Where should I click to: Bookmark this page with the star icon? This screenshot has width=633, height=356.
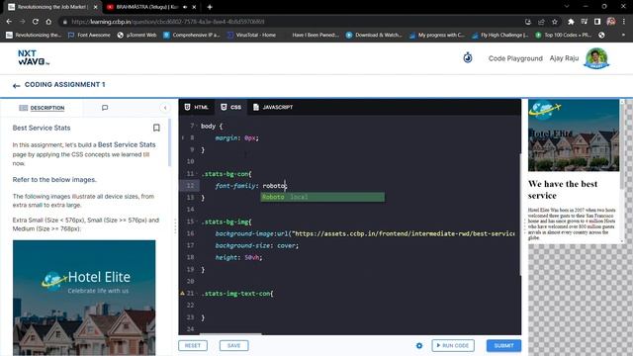tap(555, 22)
